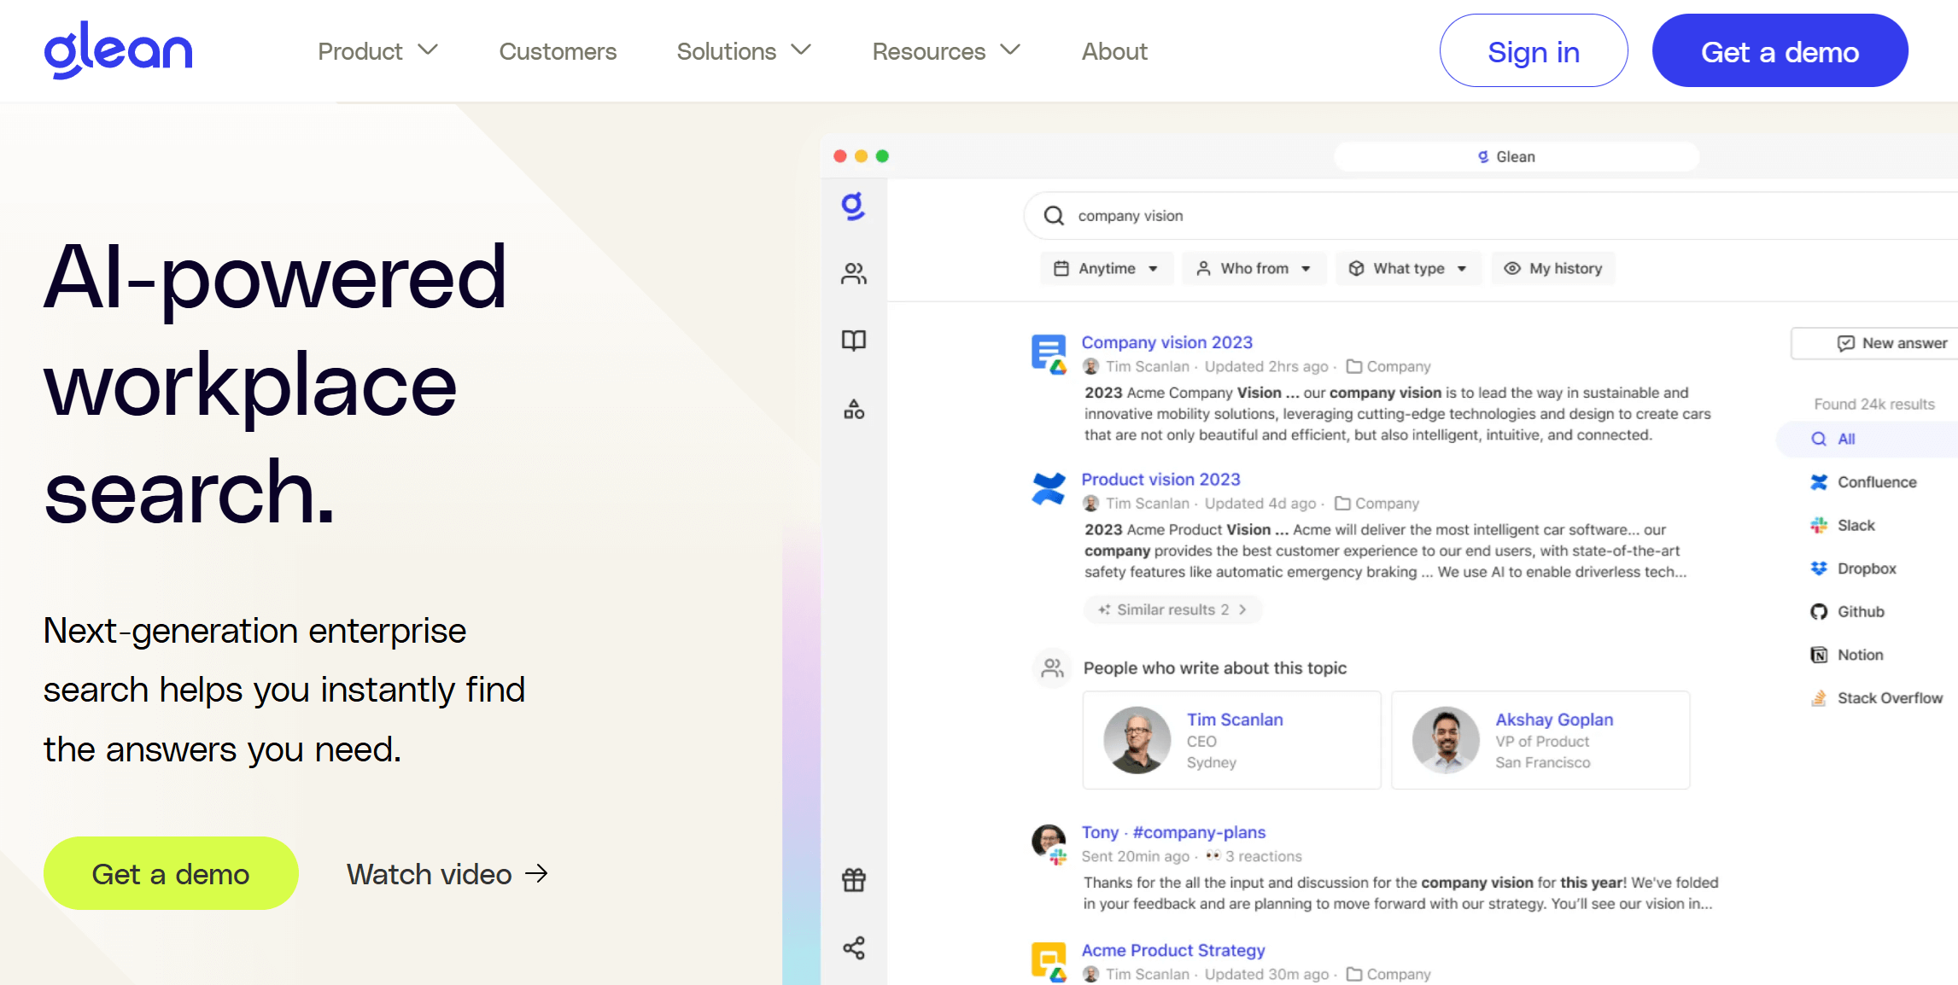Open the What type filter dropdown
This screenshot has height=985, width=1958.
(x=1408, y=269)
